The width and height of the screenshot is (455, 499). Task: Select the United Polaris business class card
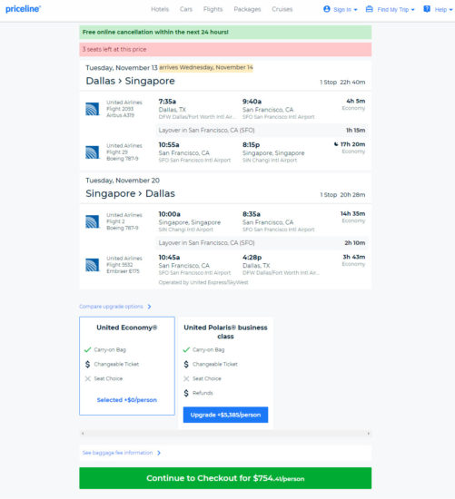pyautogui.click(x=225, y=373)
